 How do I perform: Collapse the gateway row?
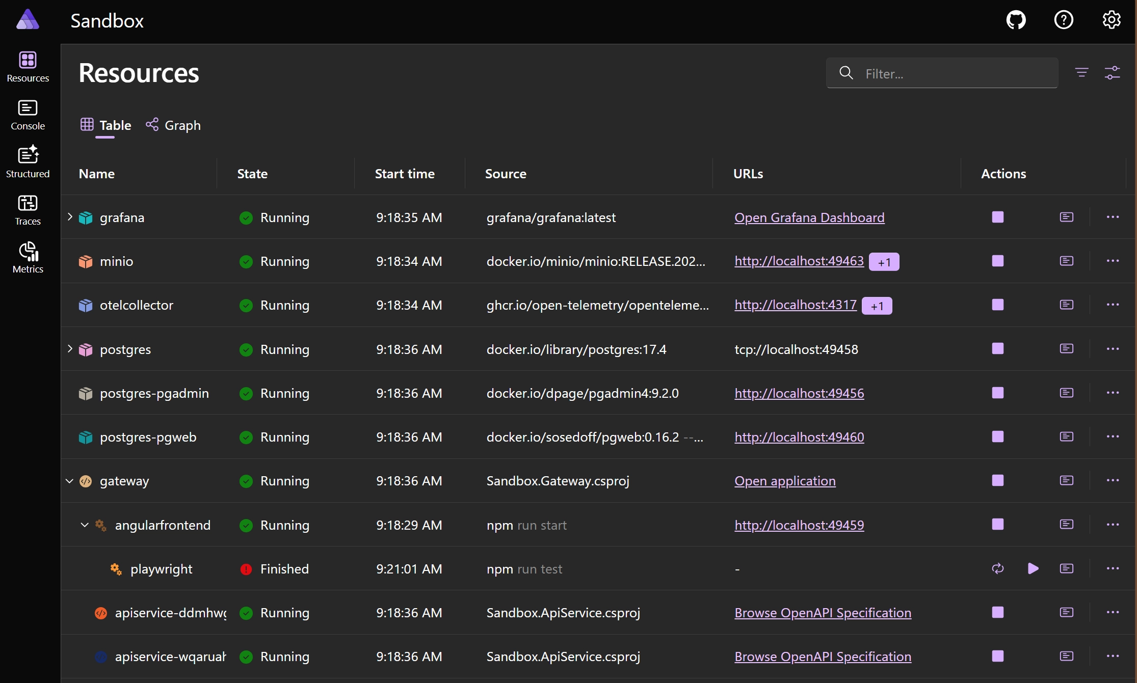(69, 481)
